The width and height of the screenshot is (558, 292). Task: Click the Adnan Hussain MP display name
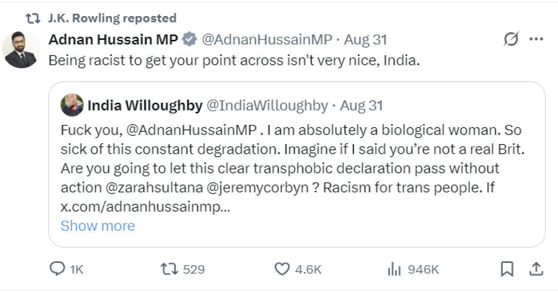tap(113, 39)
